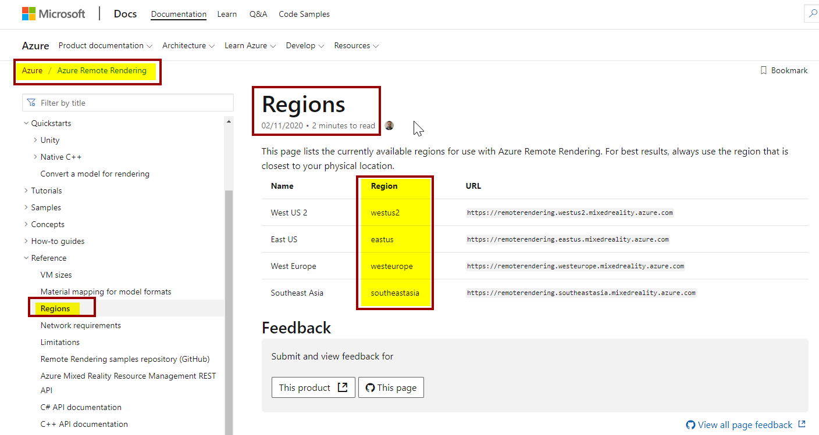Image resolution: width=819 pixels, height=435 pixels.
Task: Open Remote Rendering samples repository (GitHub)
Action: (125, 359)
